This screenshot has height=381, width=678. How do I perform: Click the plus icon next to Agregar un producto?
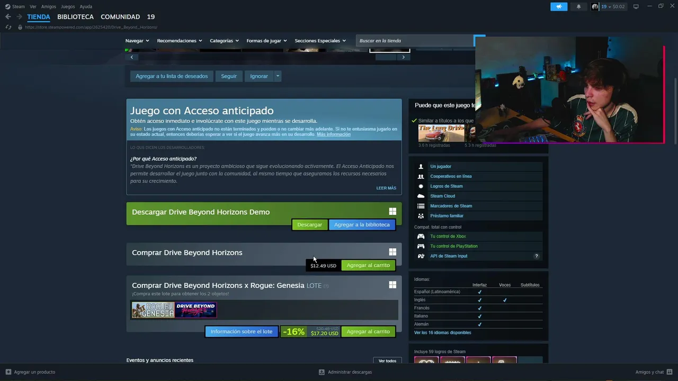[x=8, y=372]
